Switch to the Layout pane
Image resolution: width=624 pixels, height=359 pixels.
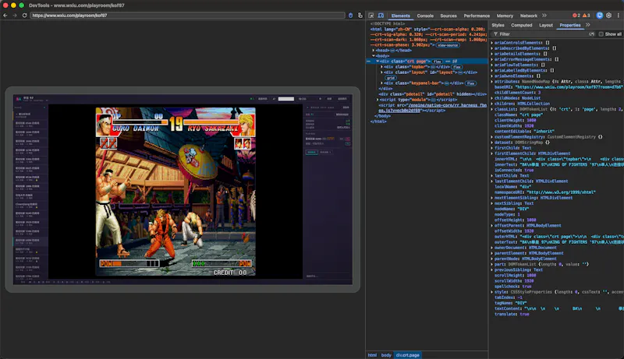pyautogui.click(x=545, y=25)
